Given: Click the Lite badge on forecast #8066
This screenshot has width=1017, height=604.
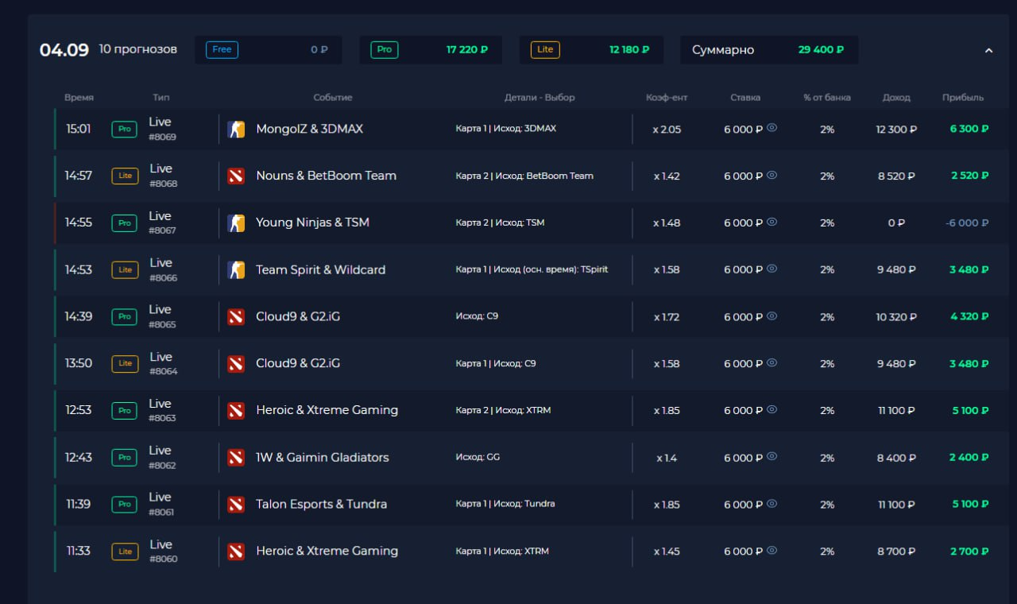Looking at the screenshot, I should point(125,270).
